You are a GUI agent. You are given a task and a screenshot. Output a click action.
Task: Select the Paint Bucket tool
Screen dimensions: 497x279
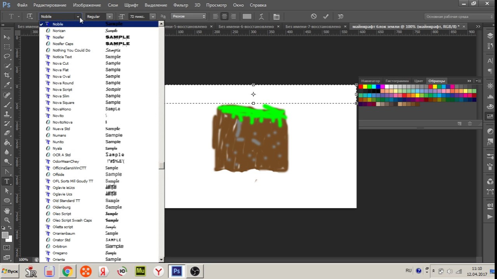(x=7, y=143)
